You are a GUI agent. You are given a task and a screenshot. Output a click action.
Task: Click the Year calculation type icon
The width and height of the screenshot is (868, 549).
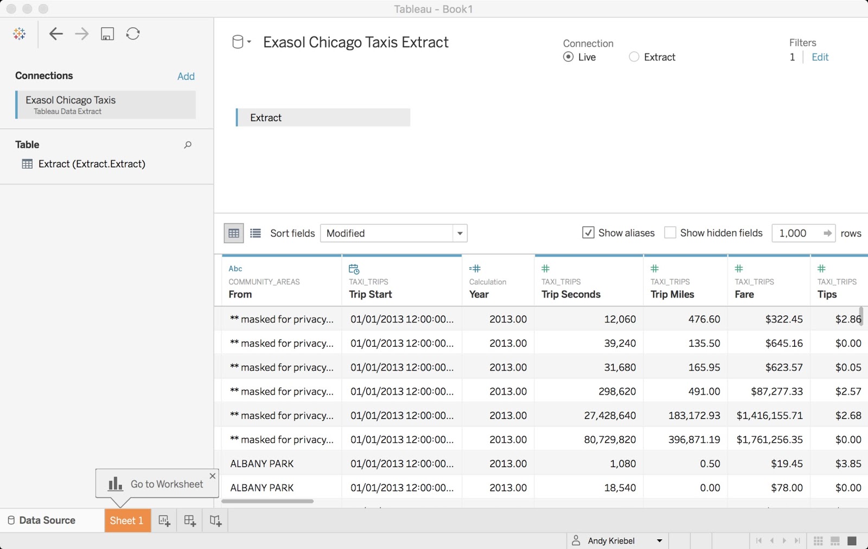(x=475, y=269)
